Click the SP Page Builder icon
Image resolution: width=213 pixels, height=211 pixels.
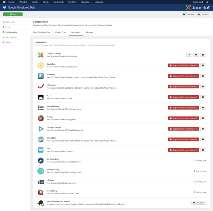point(40,129)
